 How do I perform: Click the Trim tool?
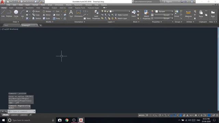tap(56, 11)
